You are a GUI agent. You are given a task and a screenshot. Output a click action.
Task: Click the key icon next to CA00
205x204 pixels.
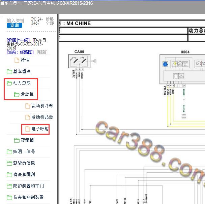(x=94, y=61)
